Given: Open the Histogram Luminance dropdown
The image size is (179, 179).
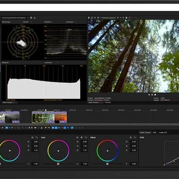Looking at the screenshot, I should pos(51,63).
